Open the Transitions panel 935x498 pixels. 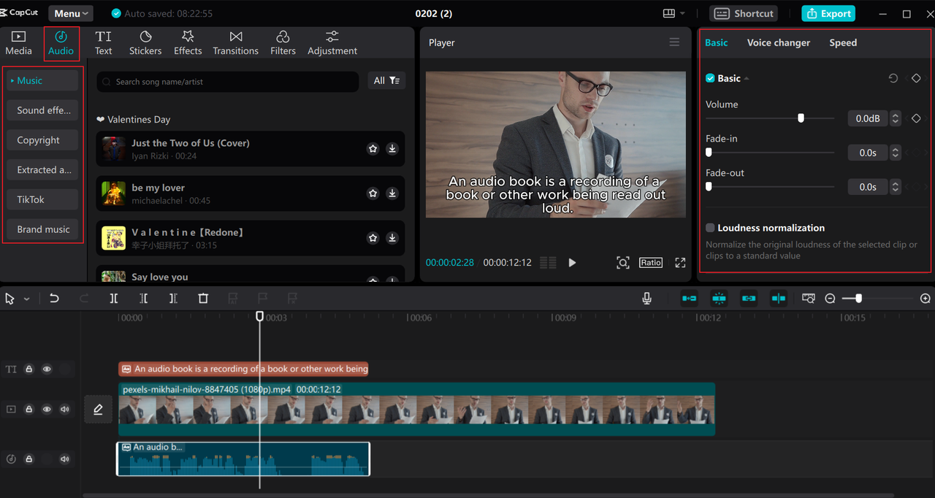point(235,43)
